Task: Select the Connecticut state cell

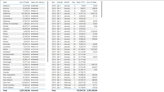Action: pyautogui.click(x=7, y=19)
